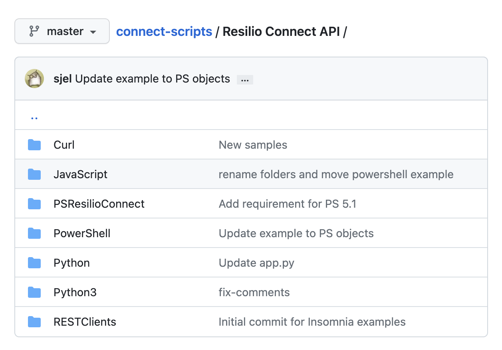Click the Curl folder icon
This screenshot has height=350, width=502.
click(34, 145)
